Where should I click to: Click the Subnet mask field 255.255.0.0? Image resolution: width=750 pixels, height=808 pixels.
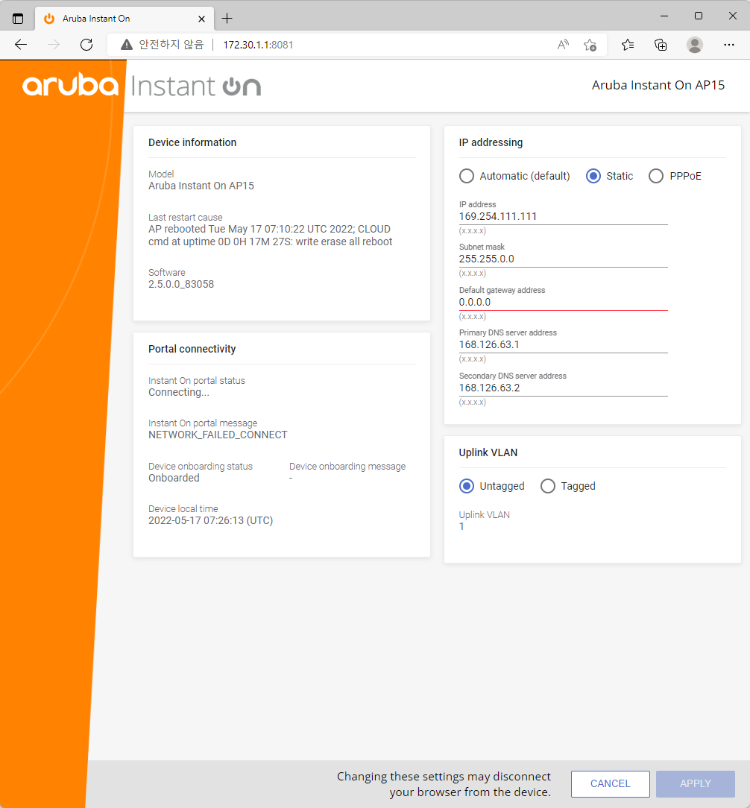563,259
